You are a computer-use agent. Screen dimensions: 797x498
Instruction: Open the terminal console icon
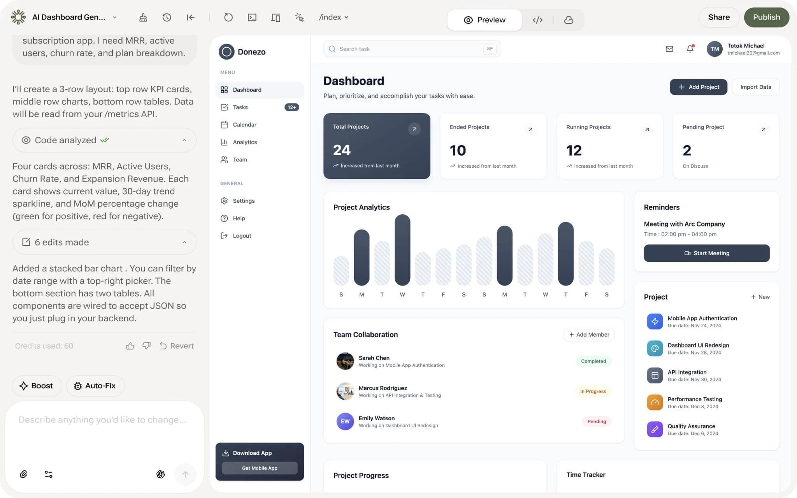point(252,17)
